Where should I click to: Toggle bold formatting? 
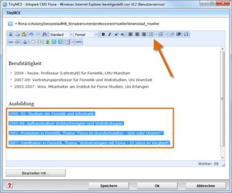(103, 34)
